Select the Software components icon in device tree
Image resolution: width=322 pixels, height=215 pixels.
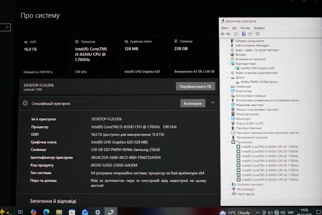(x=232, y=41)
